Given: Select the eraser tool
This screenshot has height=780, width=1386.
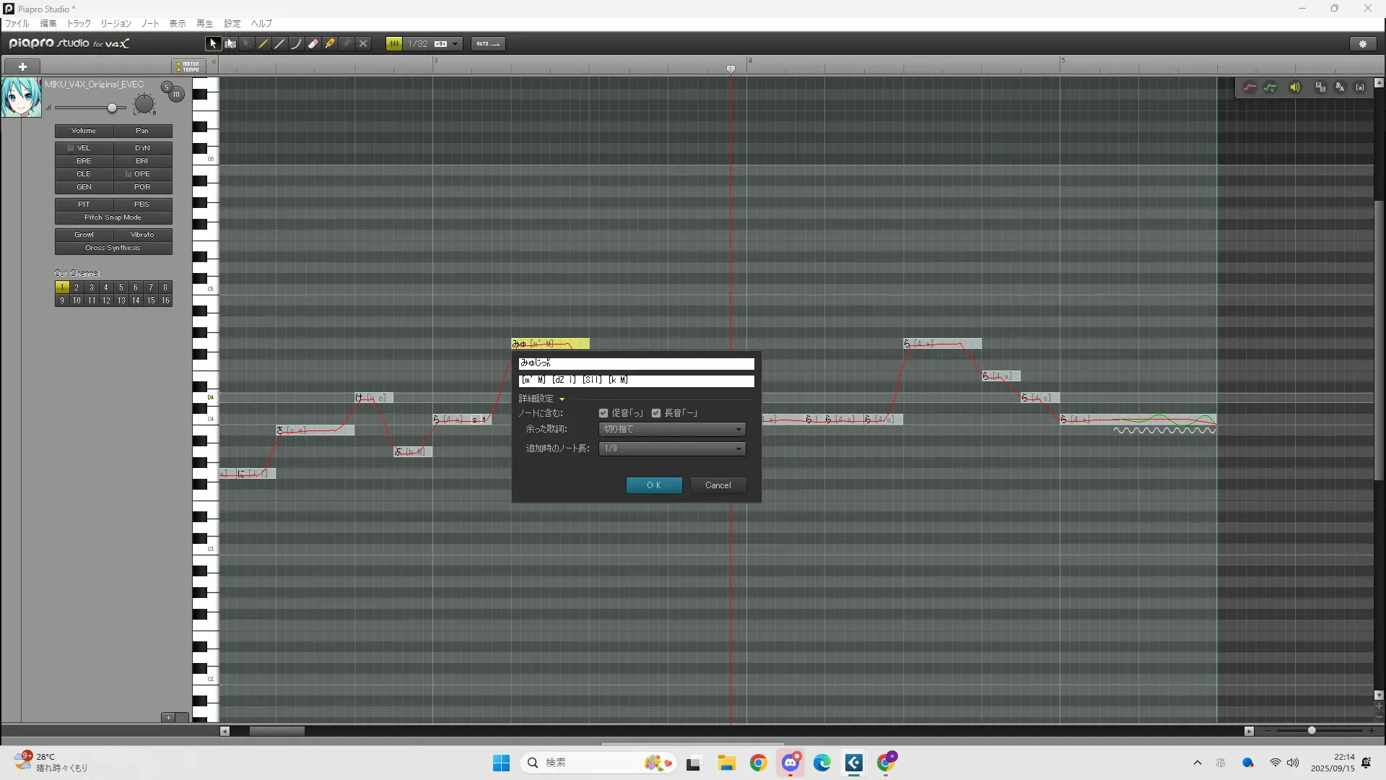Looking at the screenshot, I should tap(313, 44).
